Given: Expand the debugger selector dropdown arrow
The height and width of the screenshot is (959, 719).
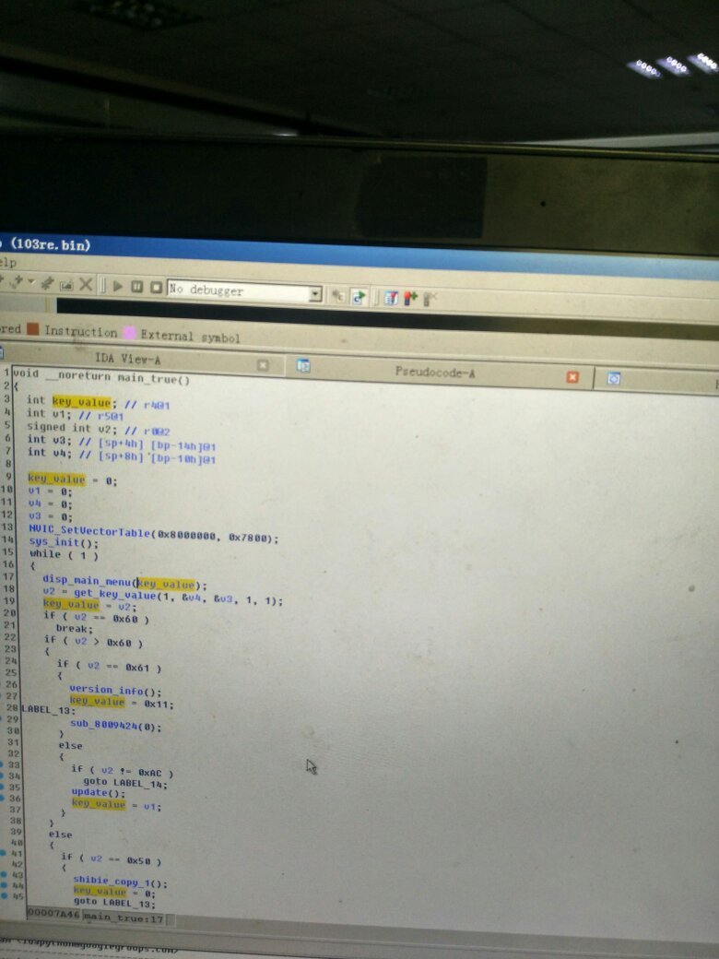Looking at the screenshot, I should 315,294.
